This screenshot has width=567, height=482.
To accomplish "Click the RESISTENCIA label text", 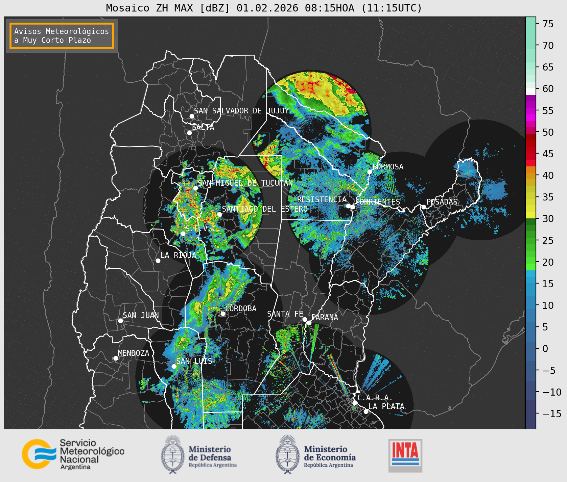I will coord(322,199).
